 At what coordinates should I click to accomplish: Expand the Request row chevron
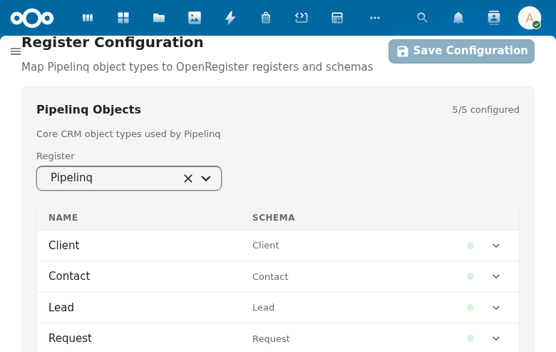point(496,338)
